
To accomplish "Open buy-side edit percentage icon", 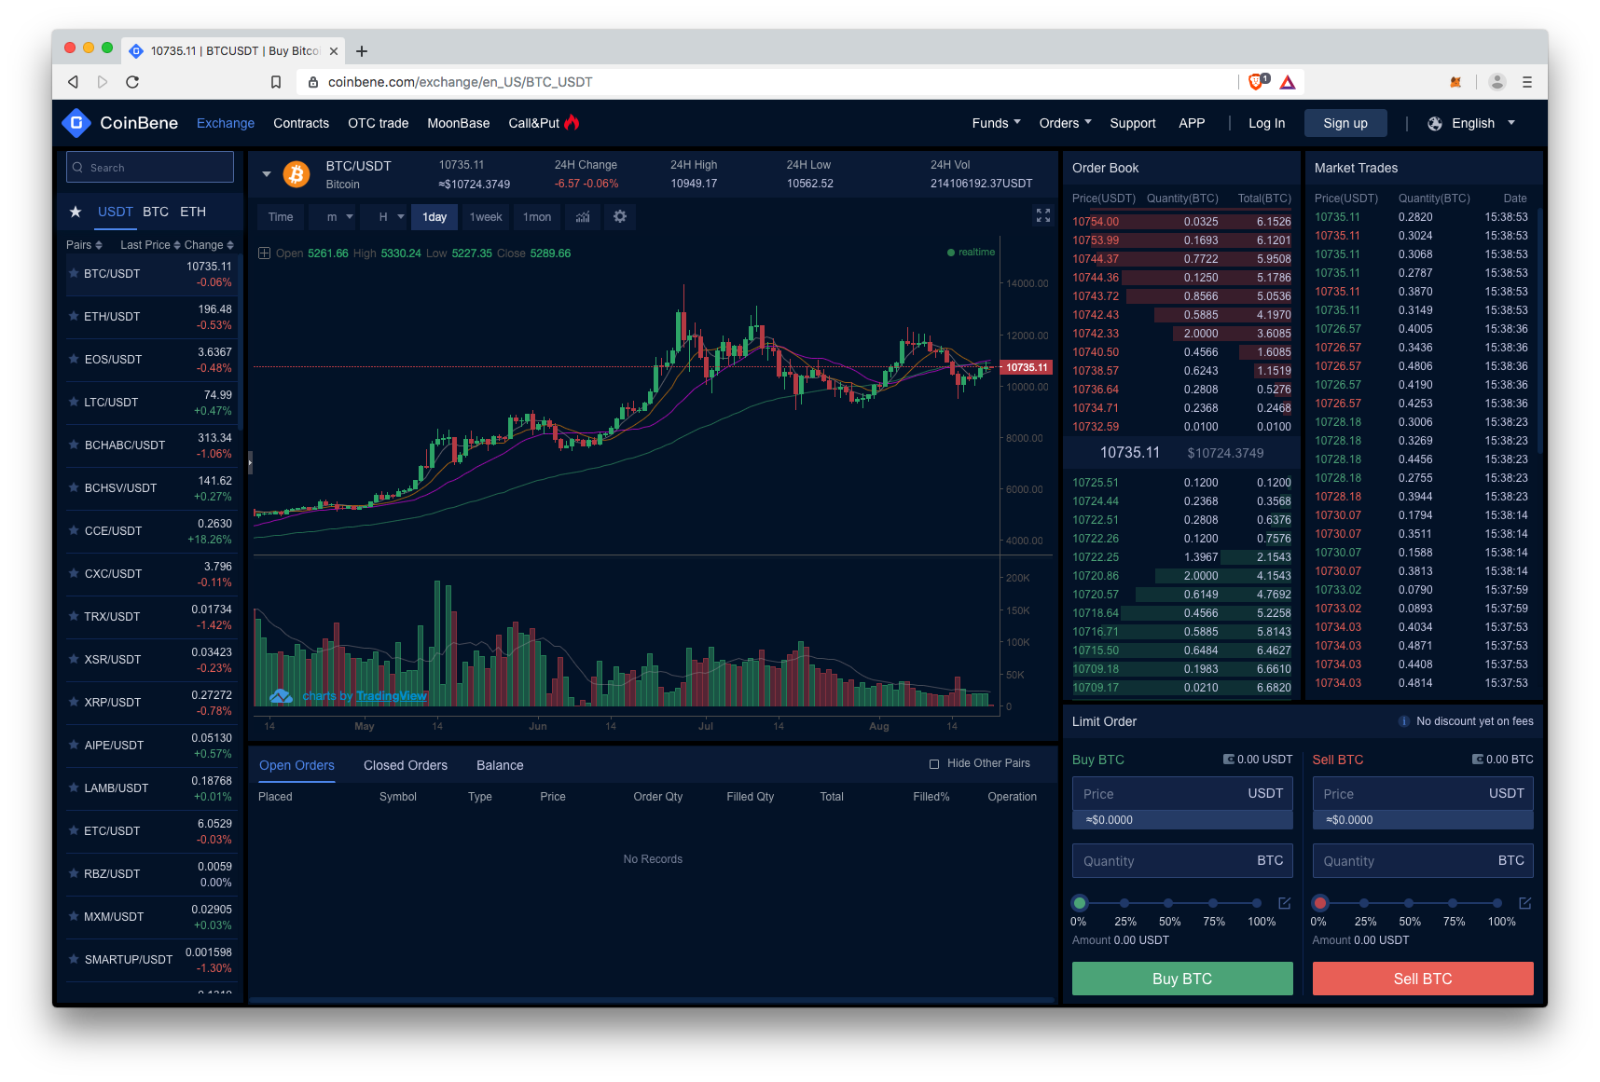I will [x=1284, y=903].
